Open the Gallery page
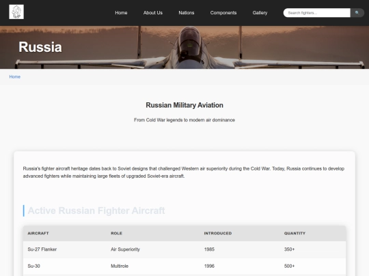Image resolution: width=369 pixels, height=276 pixels. (260, 13)
